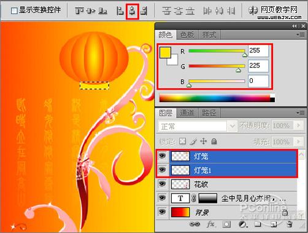Click the auto-align layers icon
The height and width of the screenshot is (233, 308).
pyautogui.click(x=253, y=10)
